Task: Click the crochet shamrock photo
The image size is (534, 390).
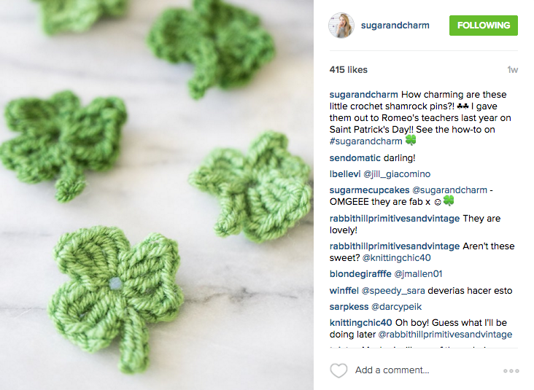Action: pyautogui.click(x=157, y=195)
